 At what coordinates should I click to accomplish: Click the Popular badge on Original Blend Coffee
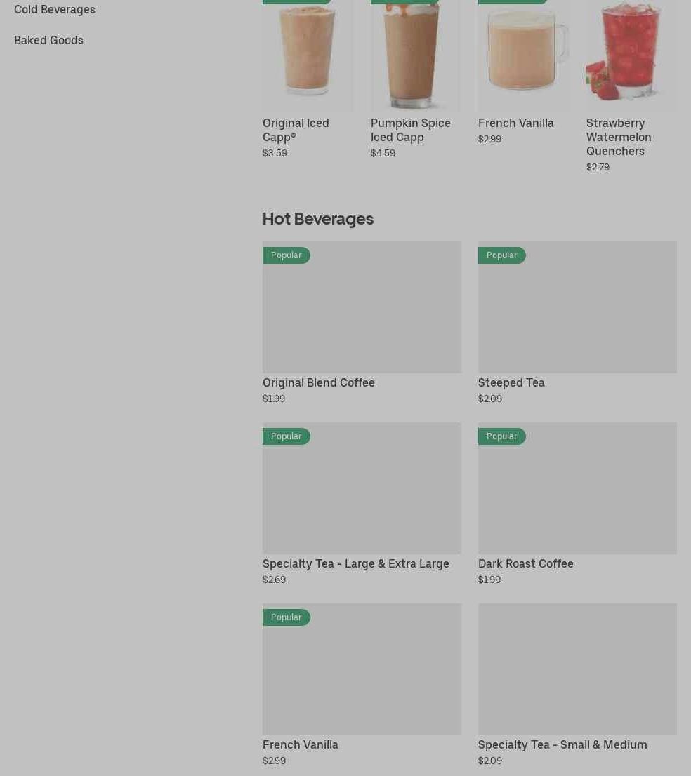click(x=287, y=255)
